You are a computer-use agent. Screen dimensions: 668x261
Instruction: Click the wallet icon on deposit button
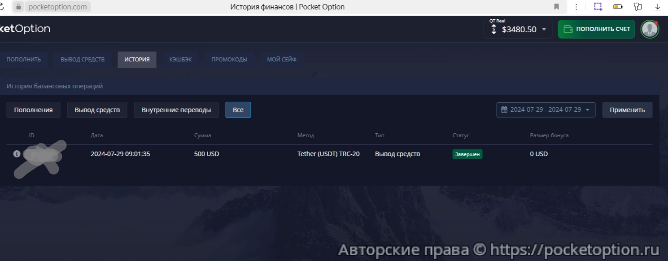coord(568,28)
